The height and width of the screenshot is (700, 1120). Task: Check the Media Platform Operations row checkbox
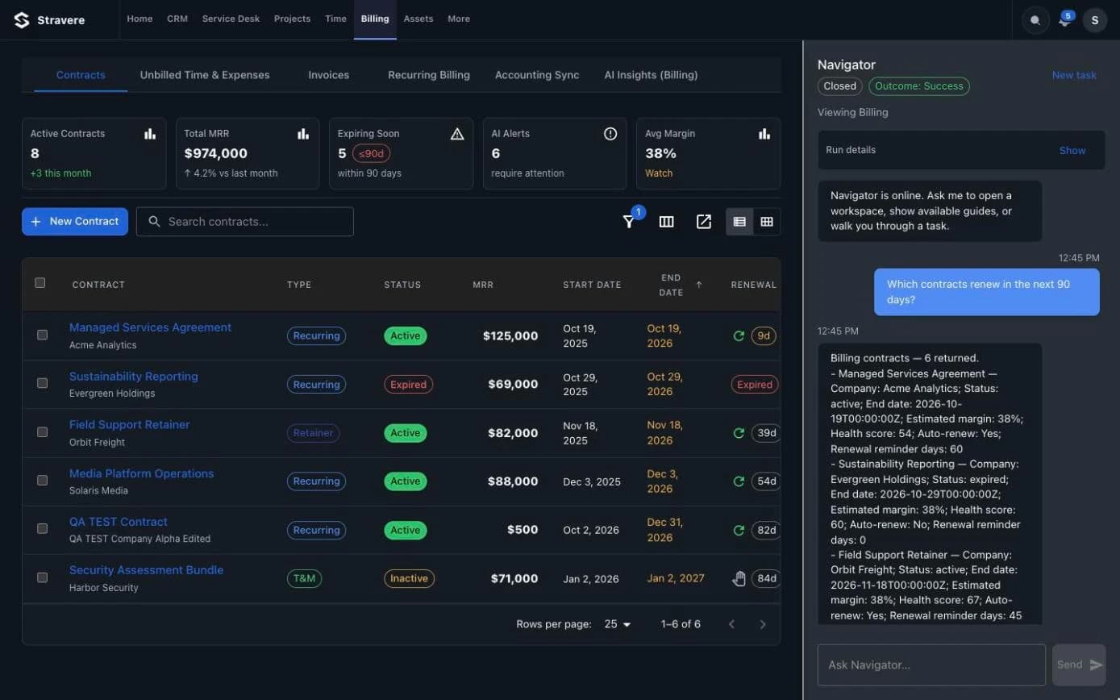[42, 480]
